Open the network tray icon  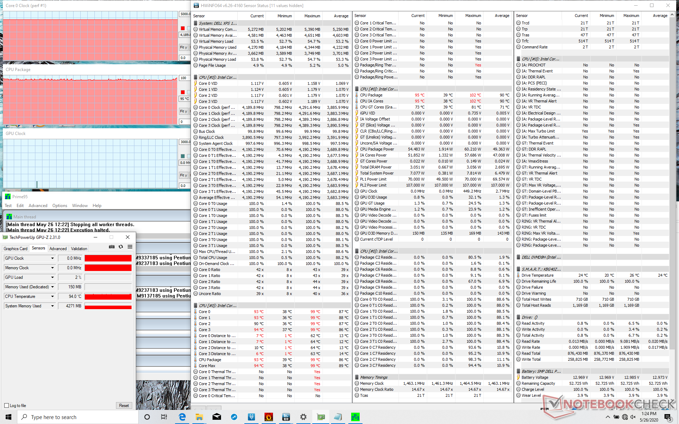click(625, 417)
